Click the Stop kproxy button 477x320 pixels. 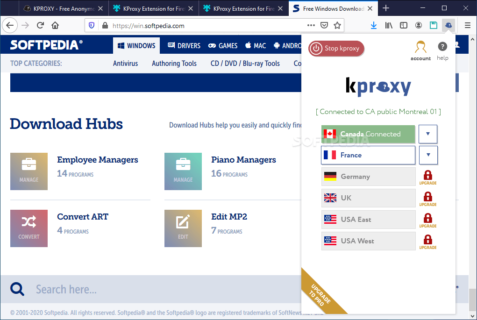point(336,49)
